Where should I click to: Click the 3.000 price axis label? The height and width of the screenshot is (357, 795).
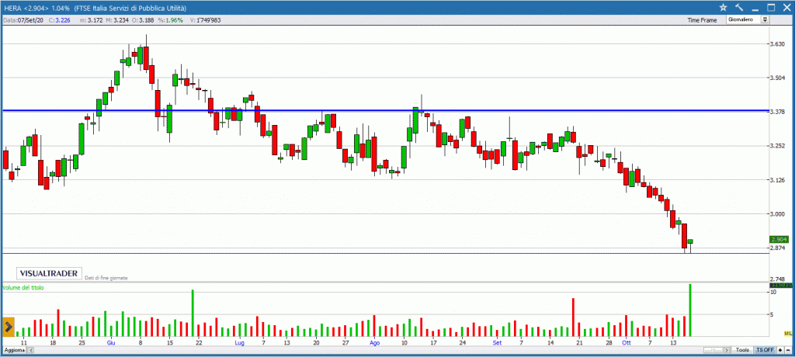point(778,214)
